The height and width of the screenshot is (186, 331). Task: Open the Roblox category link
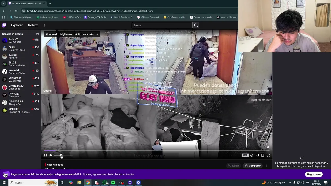pos(33,25)
